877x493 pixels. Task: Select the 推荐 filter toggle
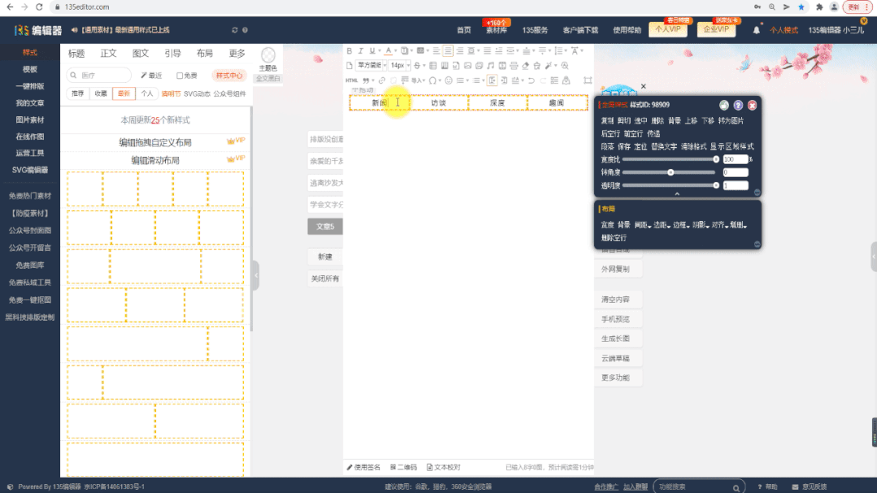point(78,93)
